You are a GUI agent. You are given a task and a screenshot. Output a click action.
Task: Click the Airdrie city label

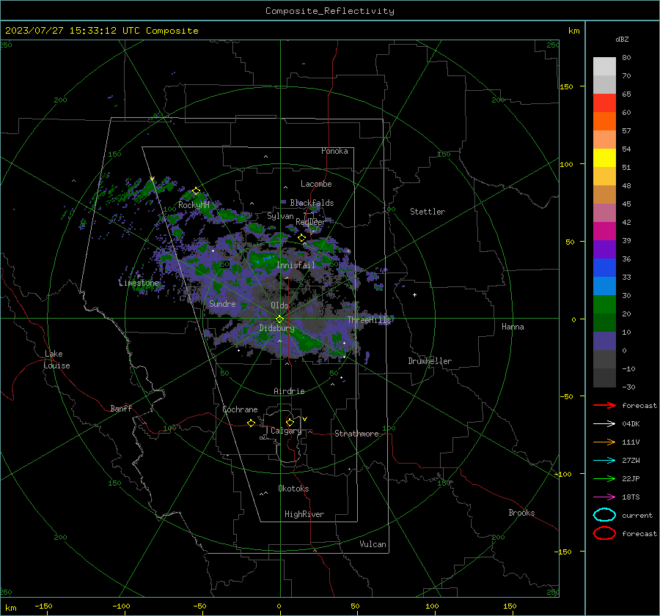(x=289, y=391)
